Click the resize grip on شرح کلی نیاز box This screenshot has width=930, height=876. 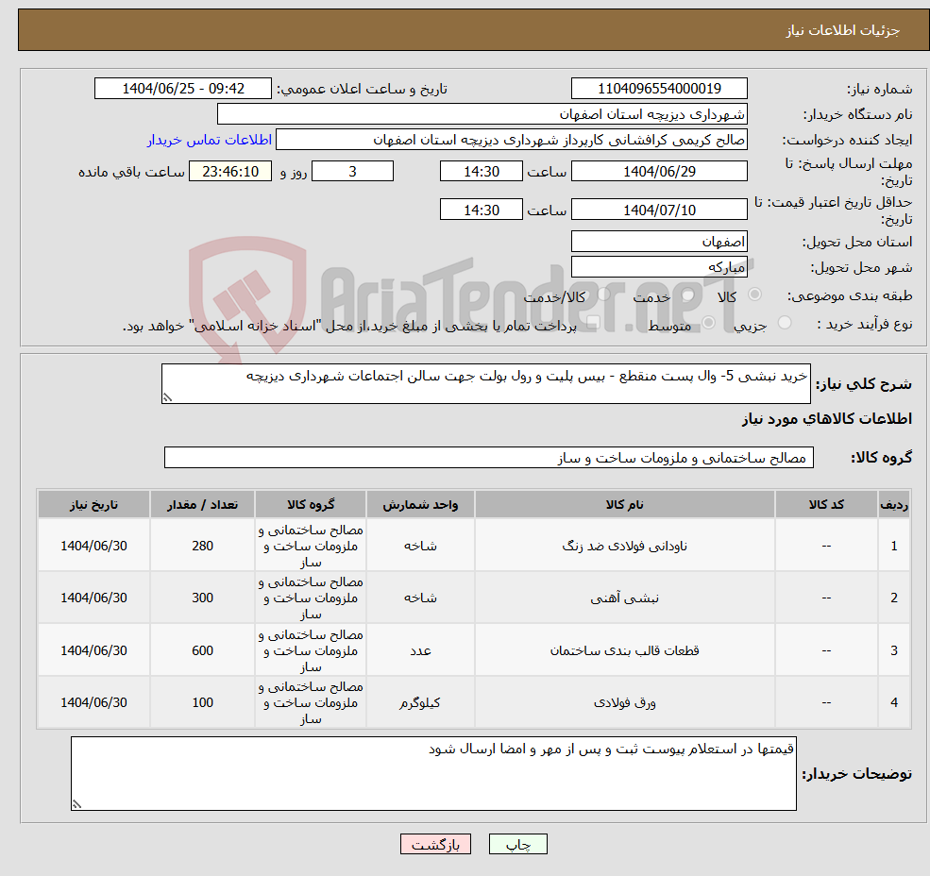coord(169,394)
